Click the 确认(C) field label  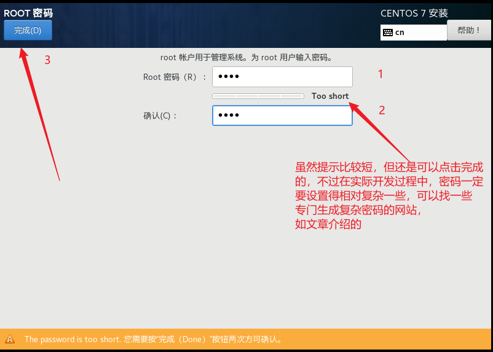pos(160,116)
